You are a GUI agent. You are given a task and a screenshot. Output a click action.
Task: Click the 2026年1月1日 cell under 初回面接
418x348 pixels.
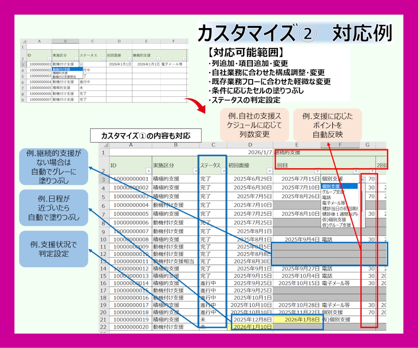pyautogui.click(x=119, y=64)
